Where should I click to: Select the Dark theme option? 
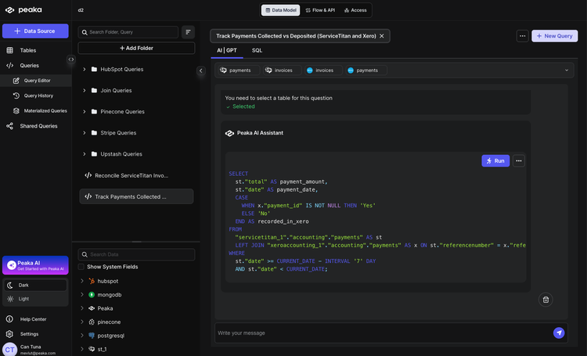pos(23,285)
